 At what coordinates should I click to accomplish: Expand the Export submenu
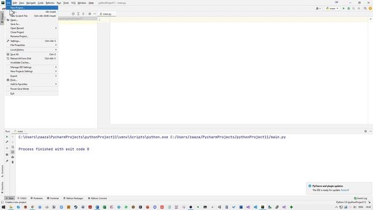(x=32, y=76)
